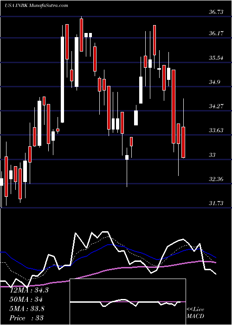Click the 34.27 price axis label
This screenshot has width=232, height=325.
point(216,106)
